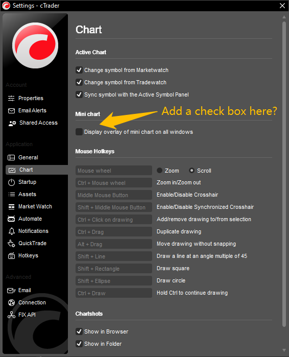This screenshot has height=357, width=289.
Task: Click the Shift + Line field
Action: pos(114,256)
